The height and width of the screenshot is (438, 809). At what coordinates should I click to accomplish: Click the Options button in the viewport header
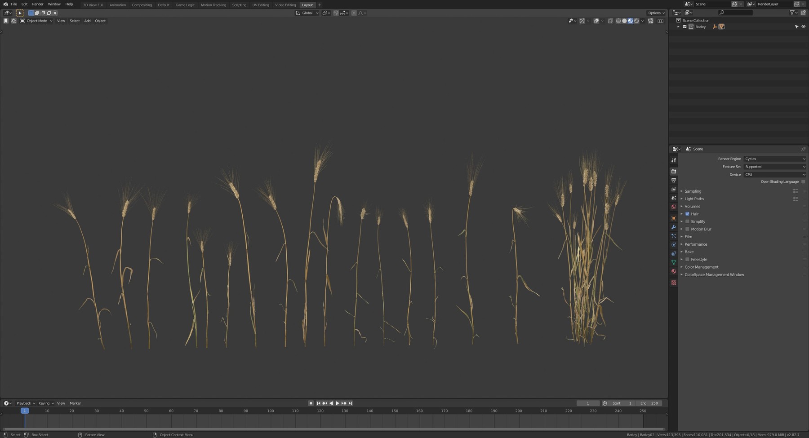(x=655, y=13)
